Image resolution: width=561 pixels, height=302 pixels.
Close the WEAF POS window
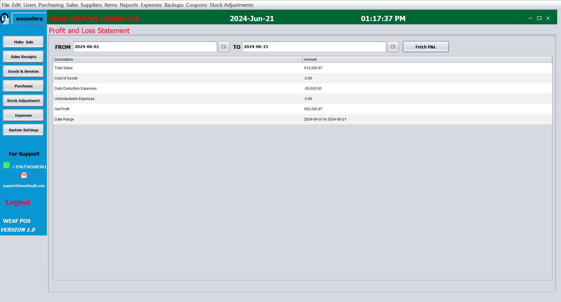(x=548, y=18)
